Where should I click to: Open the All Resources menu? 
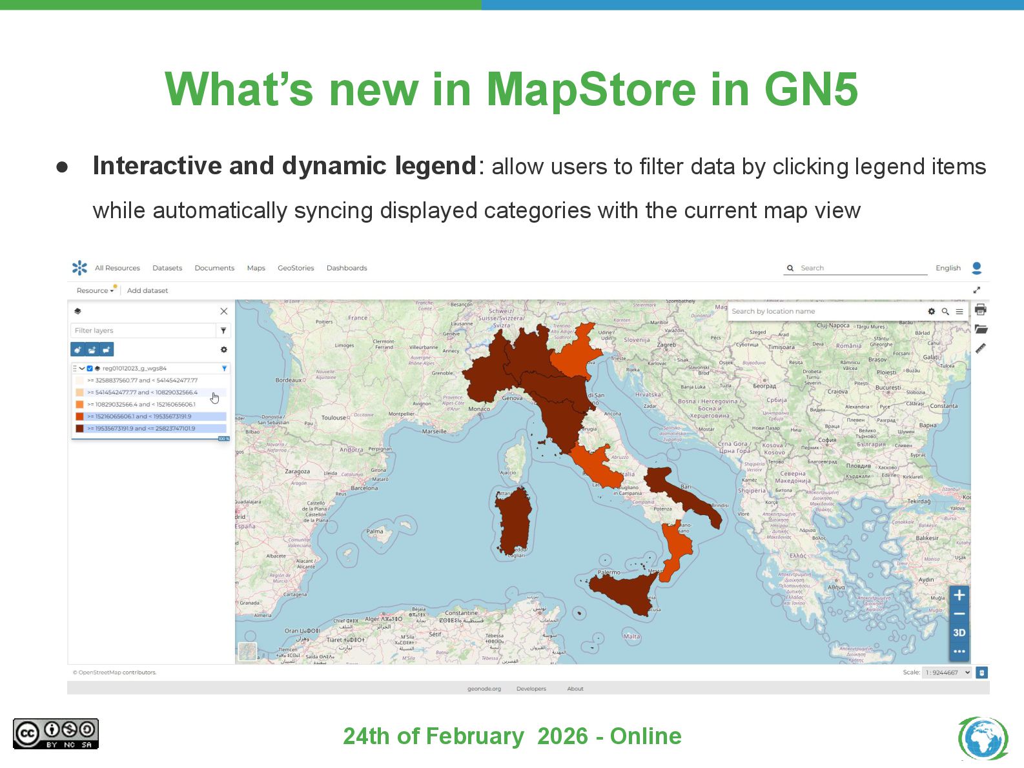pos(117,268)
